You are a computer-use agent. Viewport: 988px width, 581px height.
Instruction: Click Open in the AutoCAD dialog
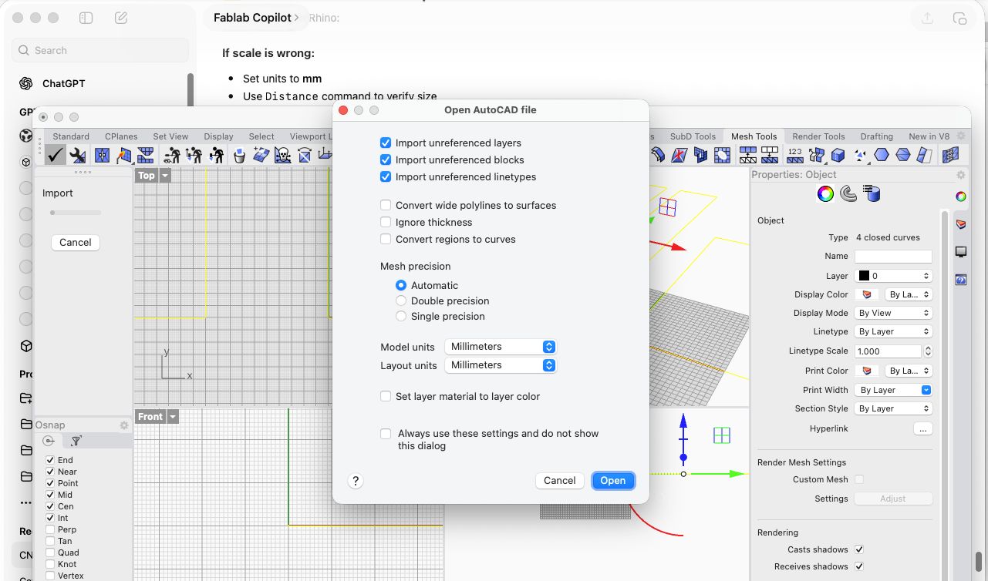coord(613,481)
